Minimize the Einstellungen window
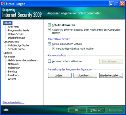Screen dimensions: 126x115 pyautogui.click(x=112, y=4)
